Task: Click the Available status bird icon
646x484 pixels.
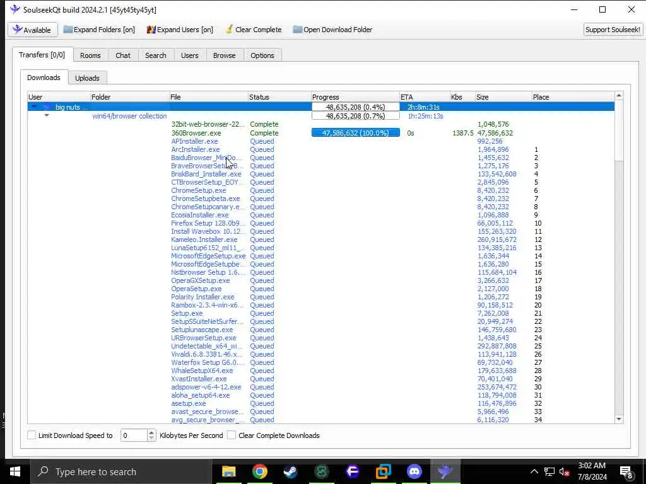Action: pos(17,29)
